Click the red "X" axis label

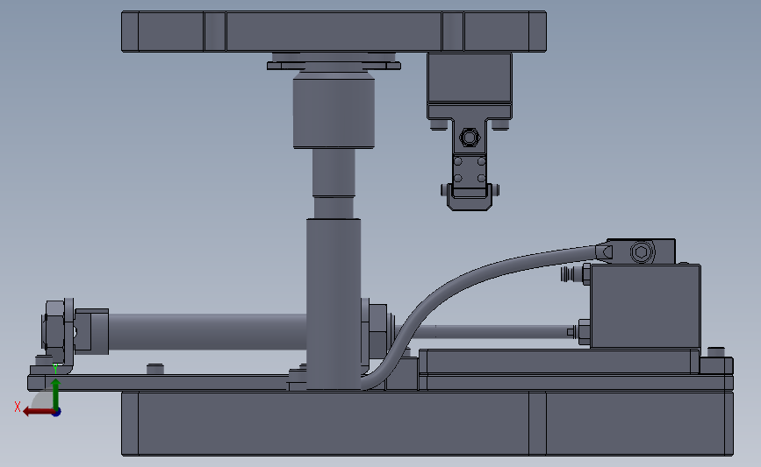[x=18, y=407]
